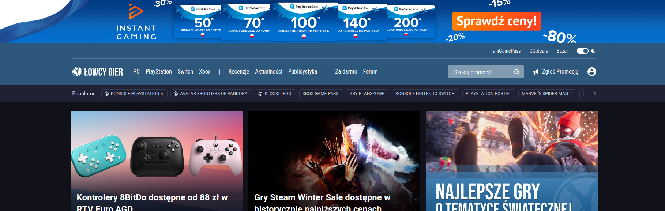Open the GG.deals link
This screenshot has width=665, height=211.
tap(538, 51)
